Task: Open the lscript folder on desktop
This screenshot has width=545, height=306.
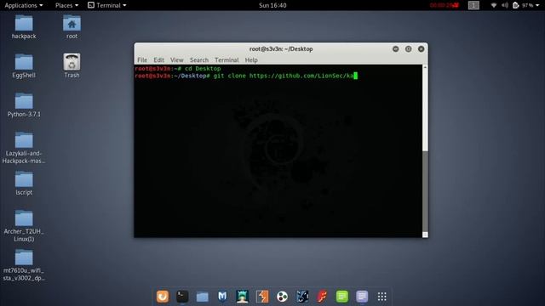Action: [x=24, y=184]
